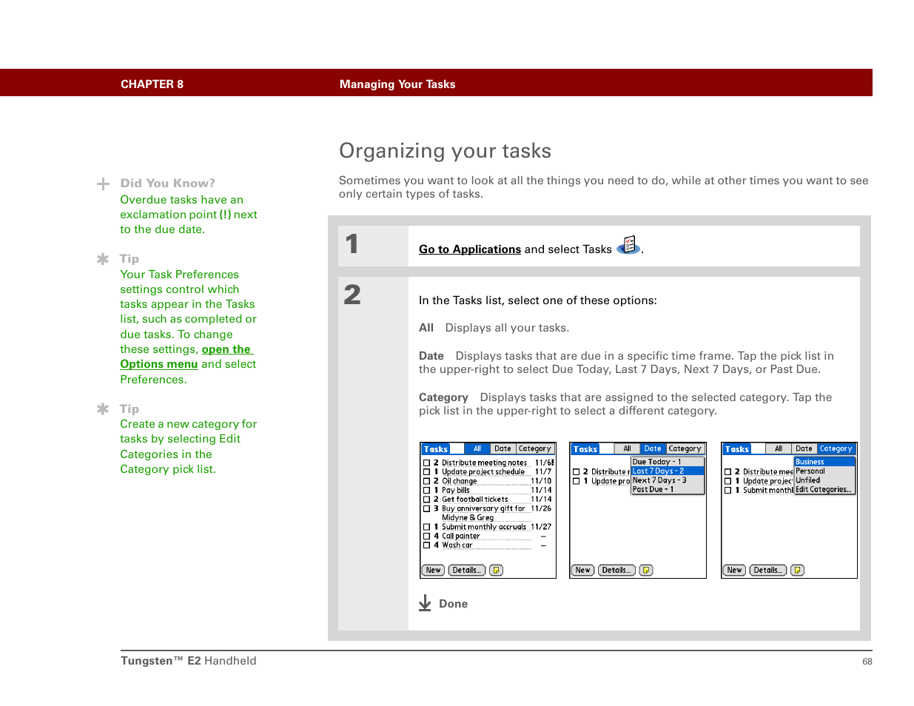
Task: Switch to Category tab in the all-tasks screen
Action: [535, 448]
